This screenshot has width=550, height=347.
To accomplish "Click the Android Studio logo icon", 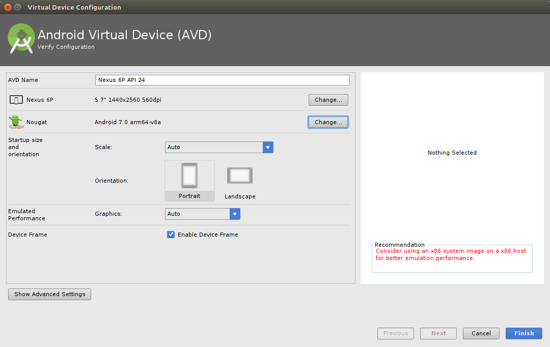I will (x=21, y=39).
